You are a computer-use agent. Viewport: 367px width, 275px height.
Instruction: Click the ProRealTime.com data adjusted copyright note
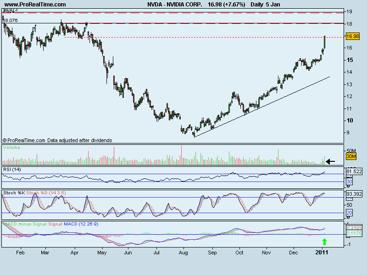coord(57,140)
